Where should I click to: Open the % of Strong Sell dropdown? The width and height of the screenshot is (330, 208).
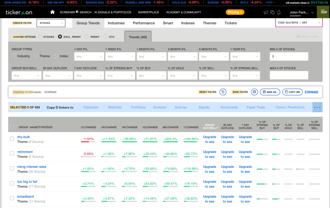(245, 76)
